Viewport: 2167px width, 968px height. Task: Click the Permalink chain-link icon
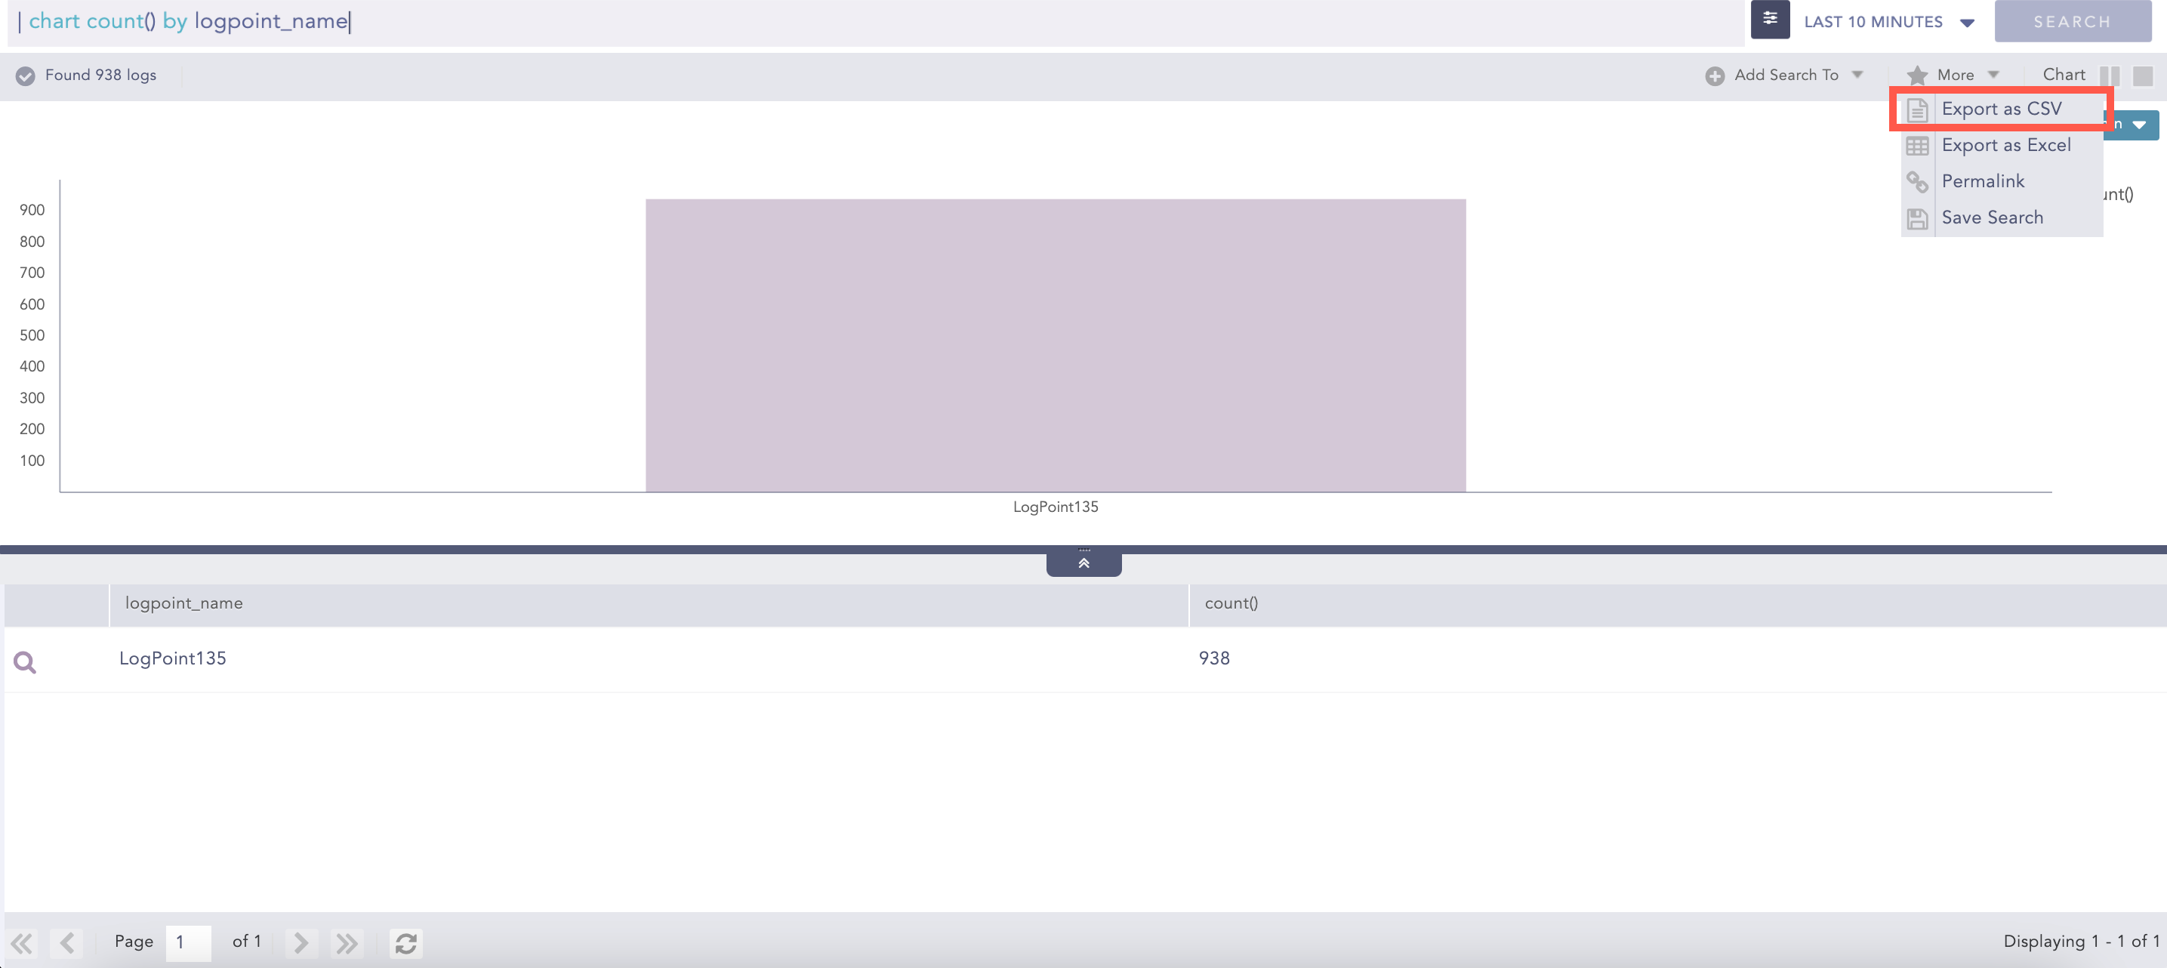coord(1918,182)
